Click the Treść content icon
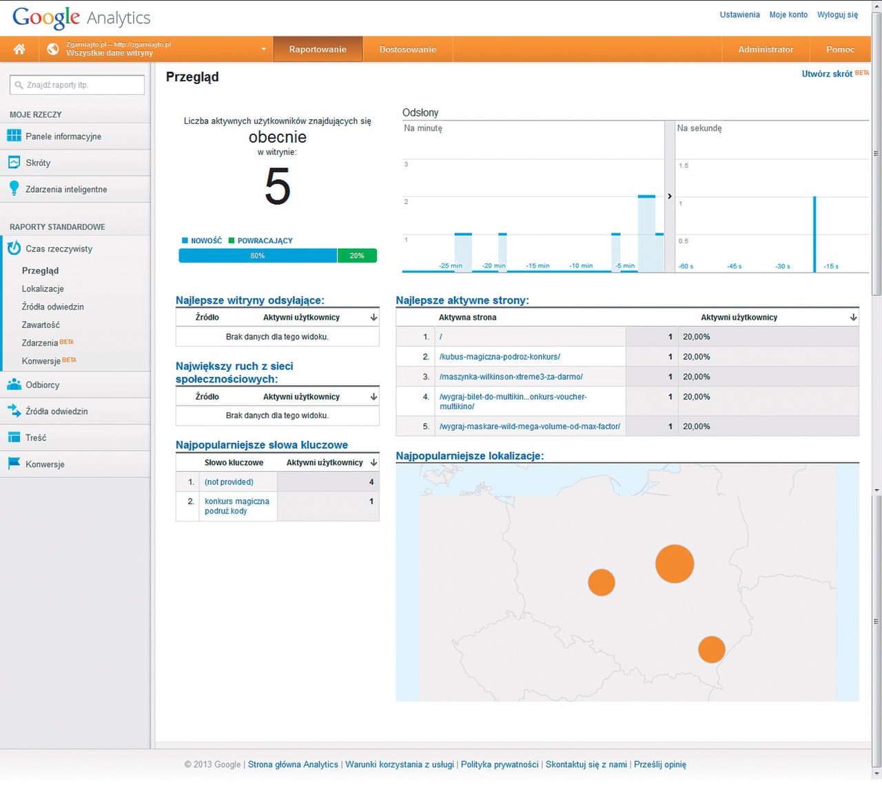Viewport: 882px width, 799px height. (14, 437)
